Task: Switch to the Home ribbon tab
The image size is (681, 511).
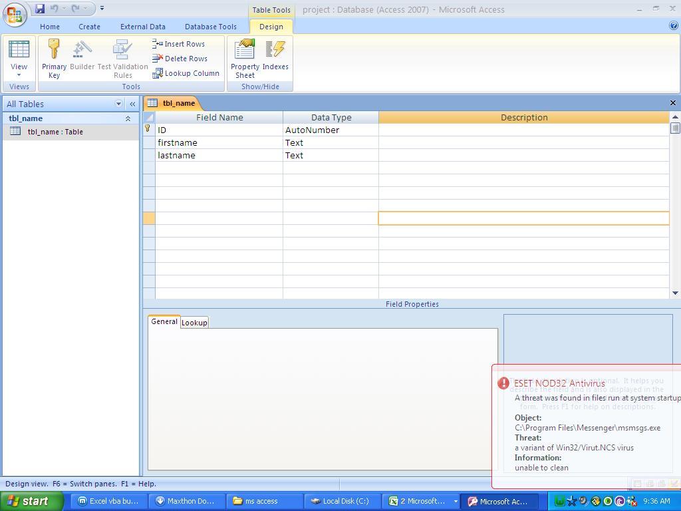Action: click(50, 27)
